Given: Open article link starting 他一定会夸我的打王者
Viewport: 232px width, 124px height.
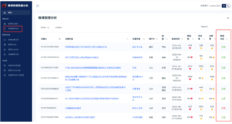Looking at the screenshot, I should click(92, 98).
